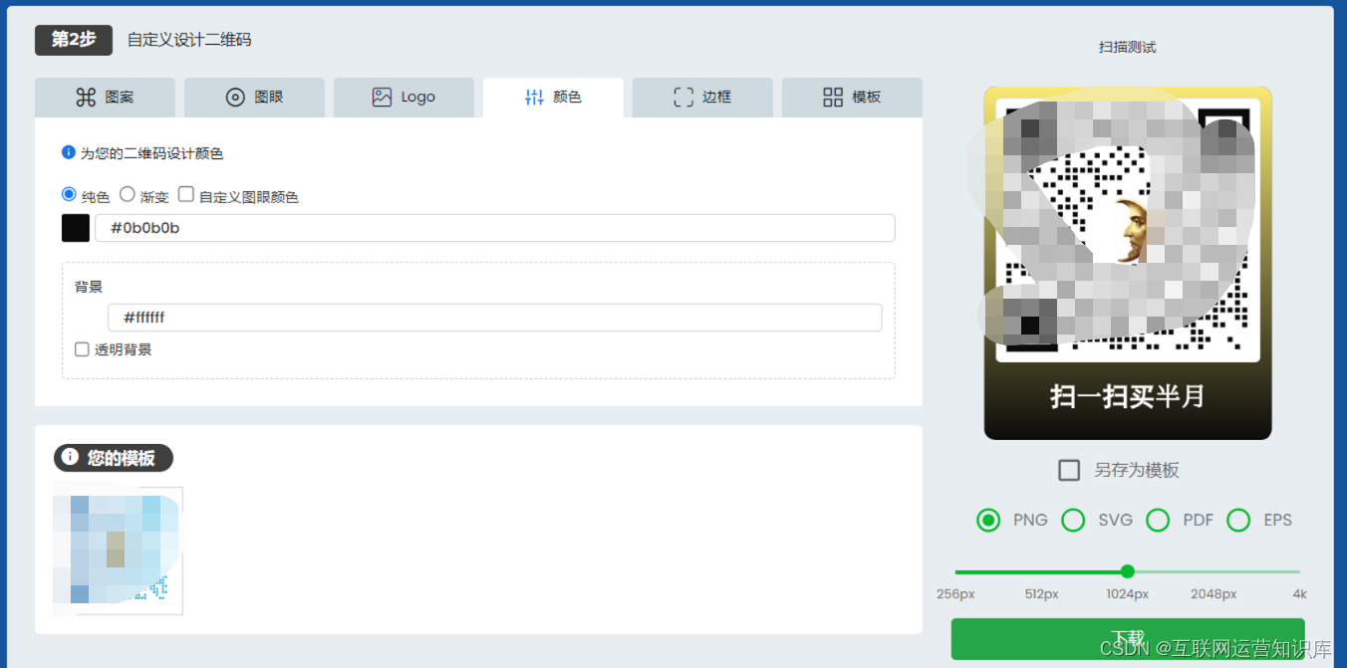The height and width of the screenshot is (668, 1347).
Task: Click the 第2步 step badge
Action: (74, 40)
